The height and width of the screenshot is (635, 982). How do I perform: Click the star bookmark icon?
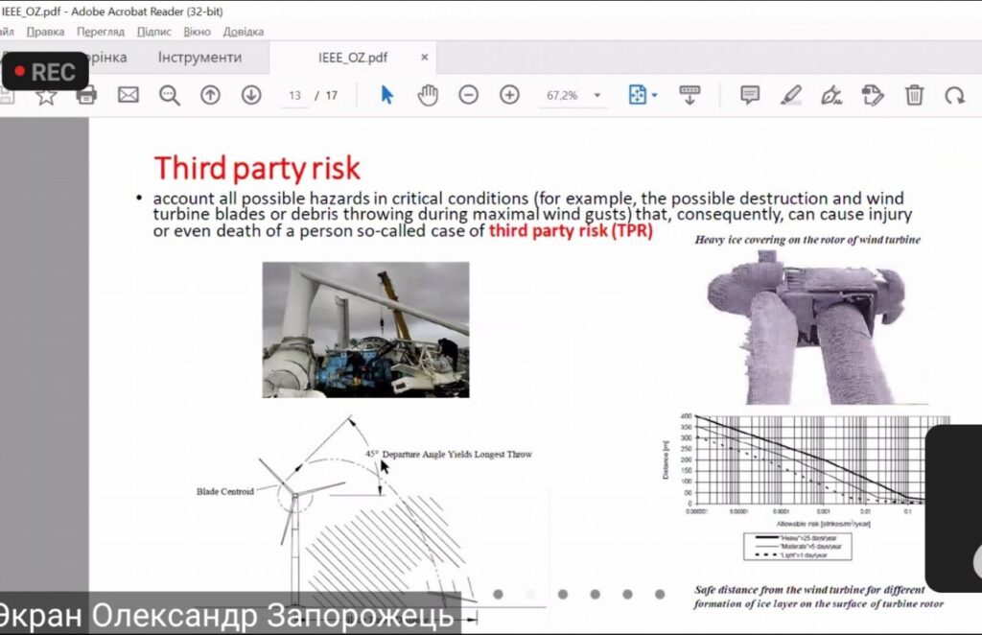[x=46, y=96]
